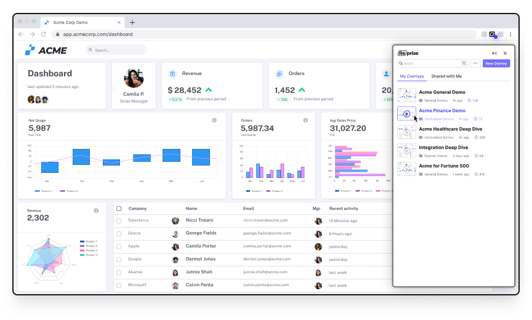The height and width of the screenshot is (320, 532).
Task: Click the Orders card icon
Action: point(279,74)
